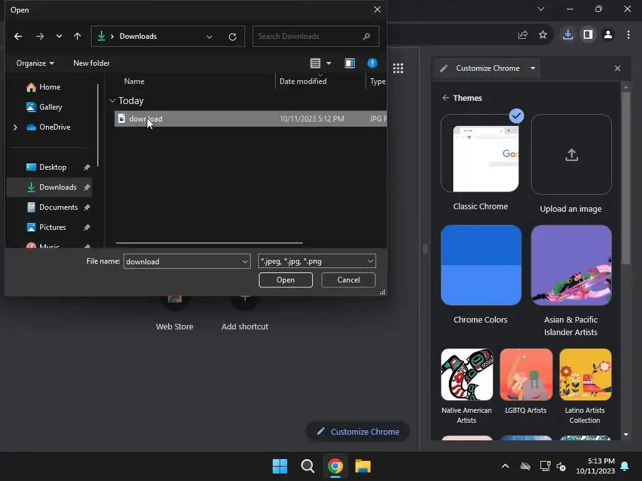Select Classic Chrome theme
The width and height of the screenshot is (642, 481).
[x=481, y=153]
